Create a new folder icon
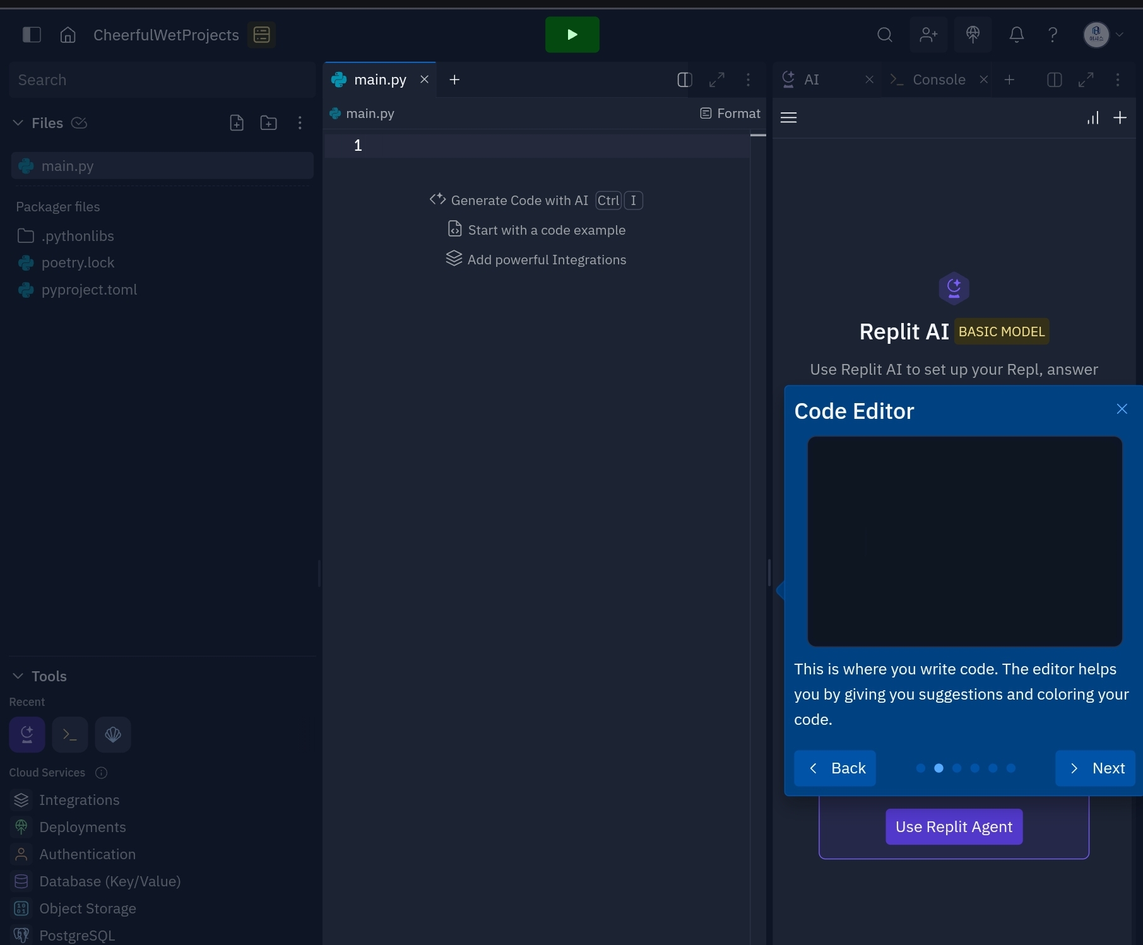The image size is (1143, 945). point(268,123)
